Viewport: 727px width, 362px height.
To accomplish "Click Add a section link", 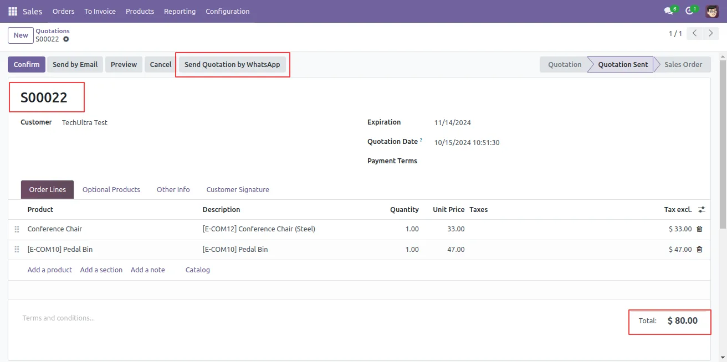I will tap(101, 270).
